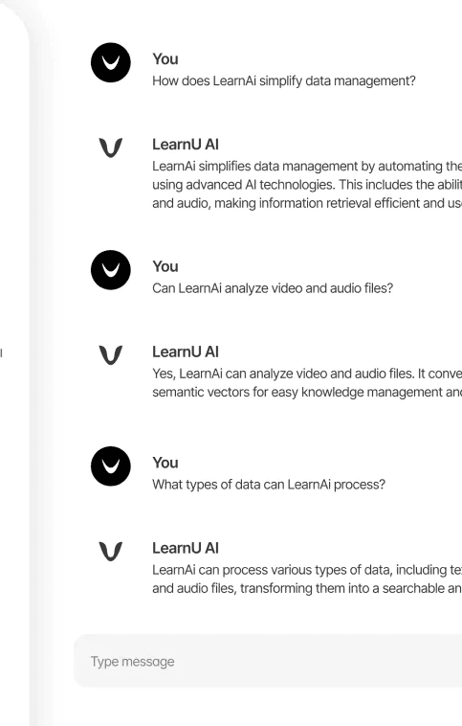Select the 'You' name above the video and audio question
The width and height of the screenshot is (462, 726).
[165, 266]
